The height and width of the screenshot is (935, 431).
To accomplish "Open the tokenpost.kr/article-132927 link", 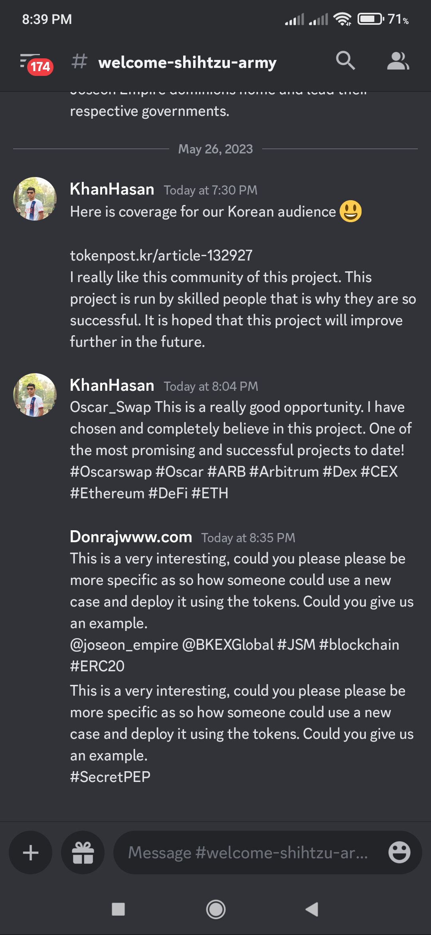I will [161, 255].
